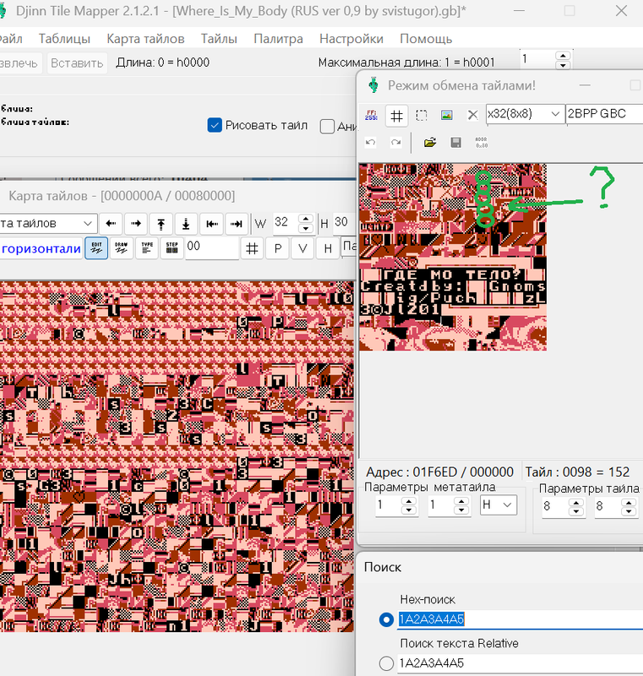Open the H metatile parameter dropdown

[x=499, y=504]
